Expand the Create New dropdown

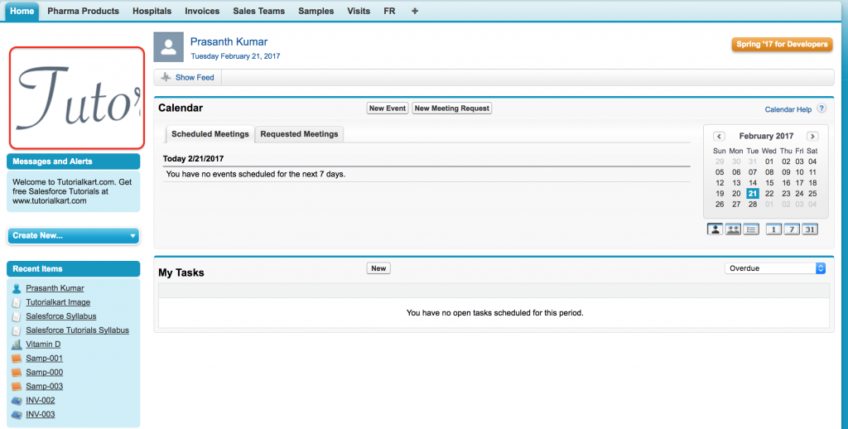pyautogui.click(x=73, y=236)
